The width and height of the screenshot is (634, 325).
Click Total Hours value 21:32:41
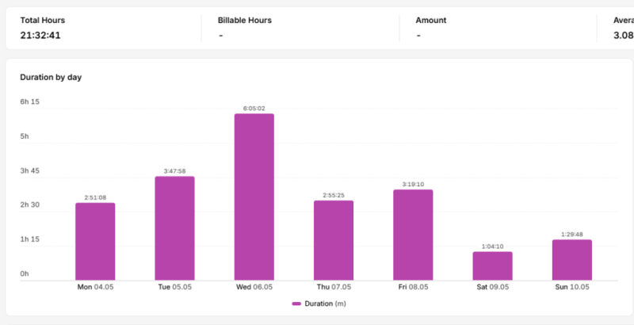(x=40, y=35)
